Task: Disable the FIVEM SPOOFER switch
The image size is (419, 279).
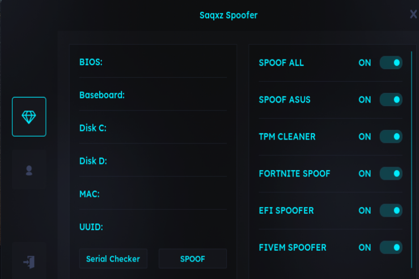Action: [391, 247]
